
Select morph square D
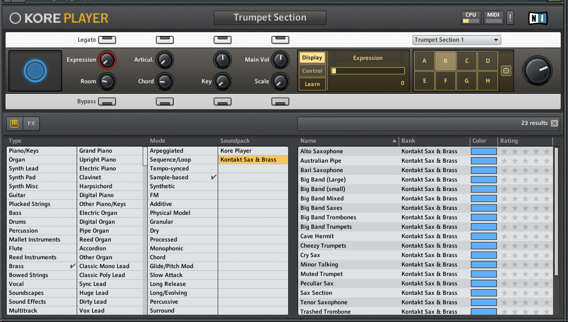tap(487, 61)
